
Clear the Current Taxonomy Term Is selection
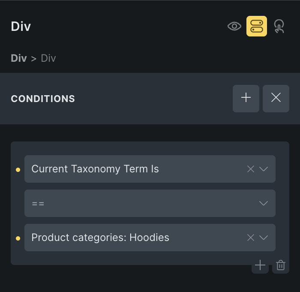(251, 169)
